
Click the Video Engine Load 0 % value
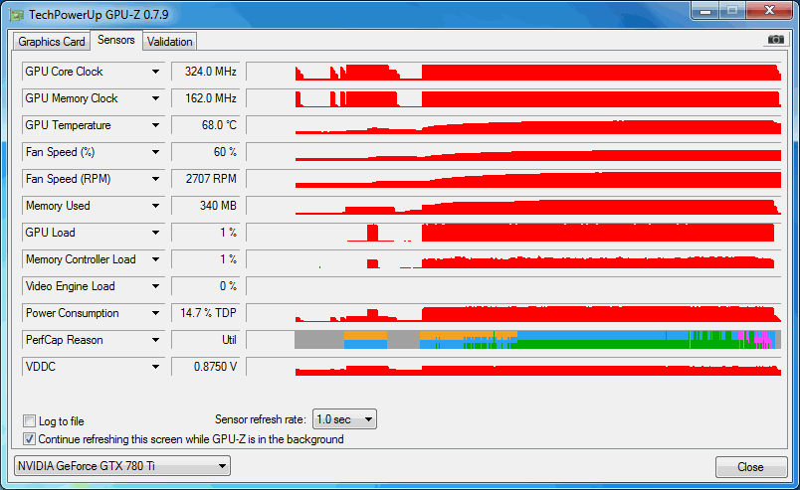206,286
